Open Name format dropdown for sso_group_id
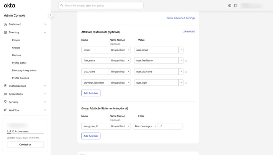The width and height of the screenshot is (273, 155). pos(120,126)
